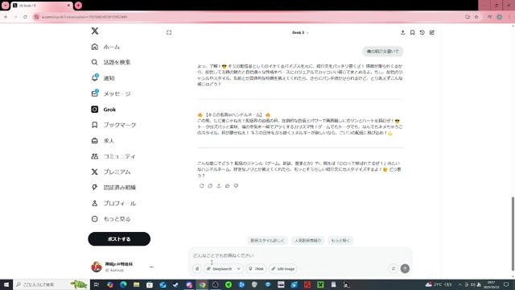The image size is (515, 290).
Task: Click the browser reload button
Action: (x=25, y=17)
